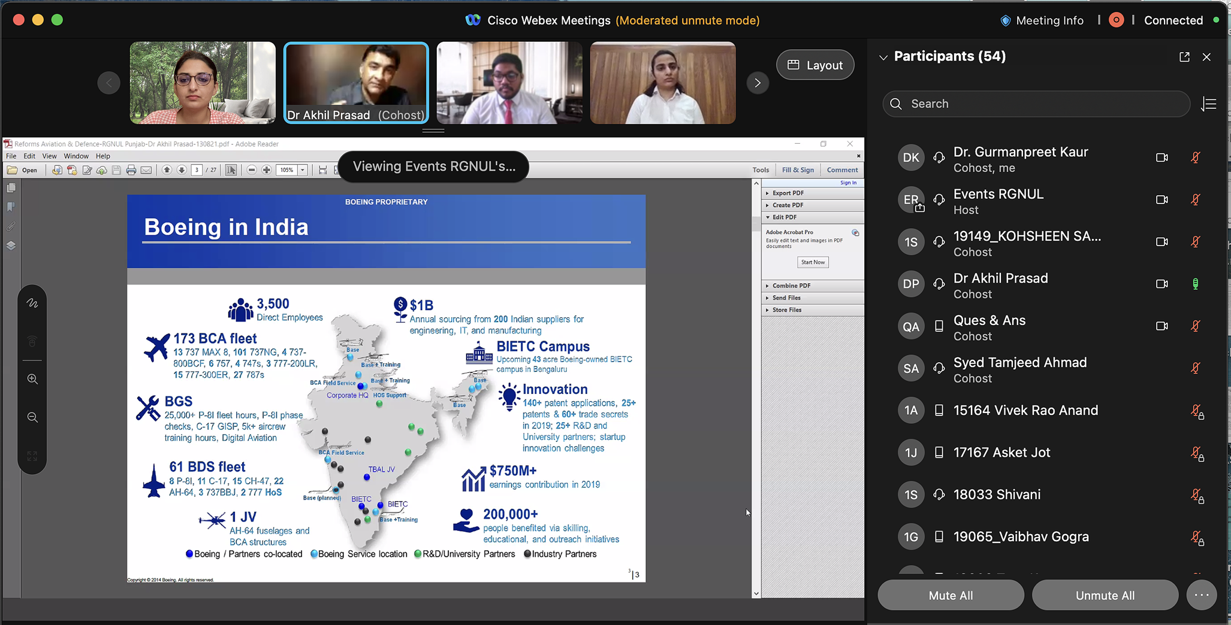
Task: Click the sign document edit icon
Action: tap(87, 170)
